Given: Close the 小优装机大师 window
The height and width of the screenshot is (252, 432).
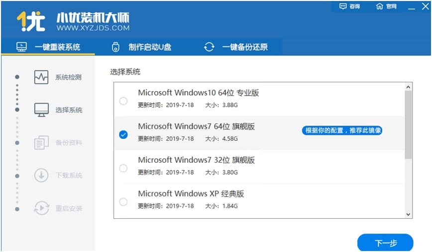Looking at the screenshot, I should coord(426,6).
